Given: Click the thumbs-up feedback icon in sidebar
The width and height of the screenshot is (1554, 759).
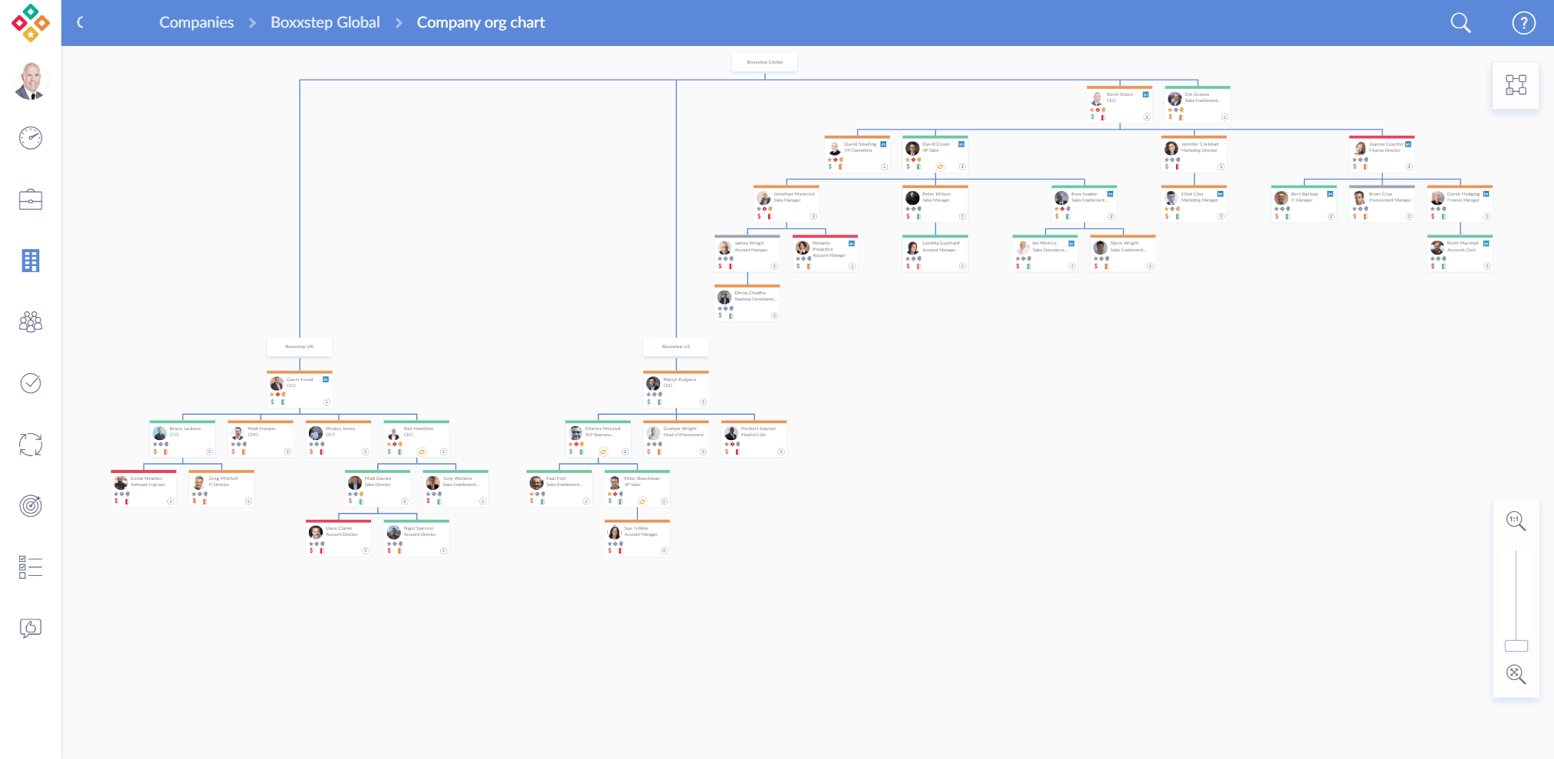Looking at the screenshot, I should 31,628.
